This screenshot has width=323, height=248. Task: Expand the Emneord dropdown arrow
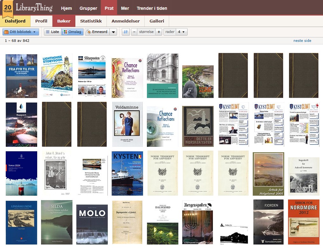point(113,32)
